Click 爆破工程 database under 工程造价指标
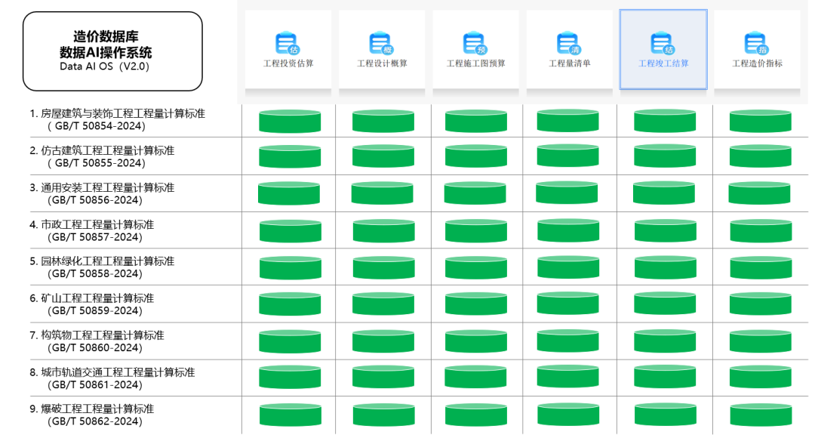The width and height of the screenshot is (815, 435). click(x=760, y=415)
